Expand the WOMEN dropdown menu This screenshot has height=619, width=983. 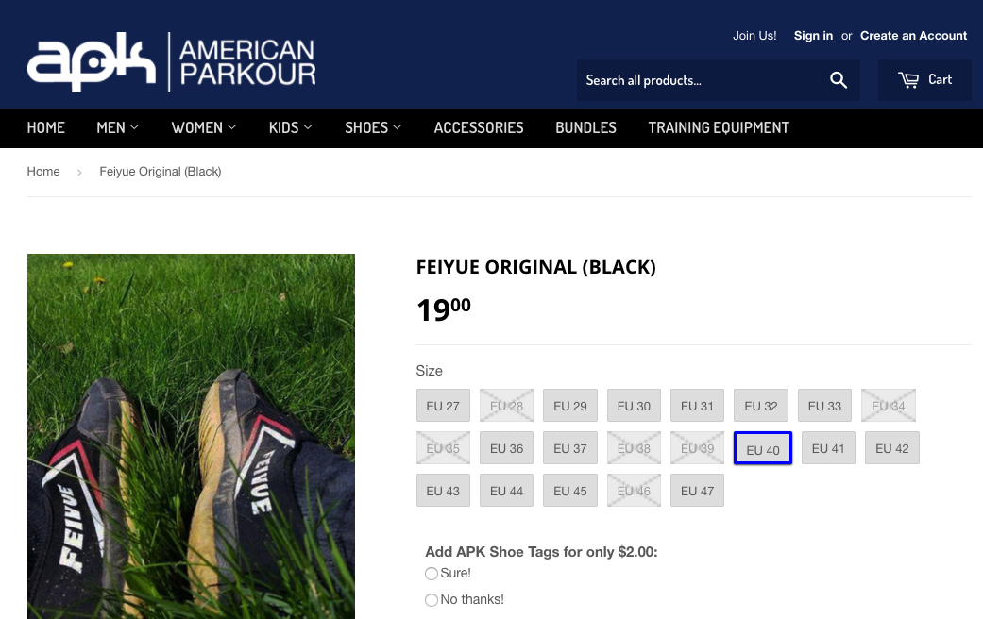pos(204,127)
